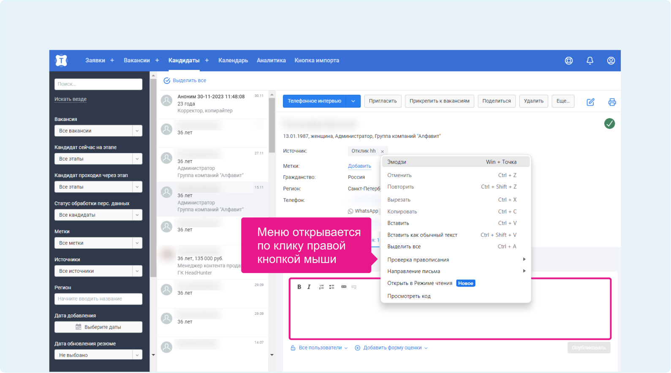Open the Аналитика section
Image resolution: width=671 pixels, height=373 pixels.
[271, 61]
